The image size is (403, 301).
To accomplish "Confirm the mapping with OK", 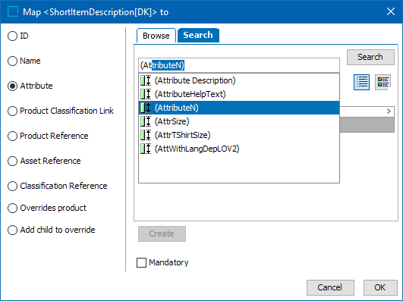I will [380, 287].
